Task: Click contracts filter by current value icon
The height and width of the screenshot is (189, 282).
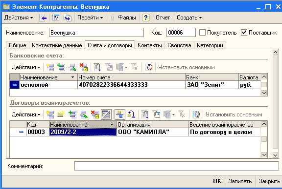Action: 156,114
